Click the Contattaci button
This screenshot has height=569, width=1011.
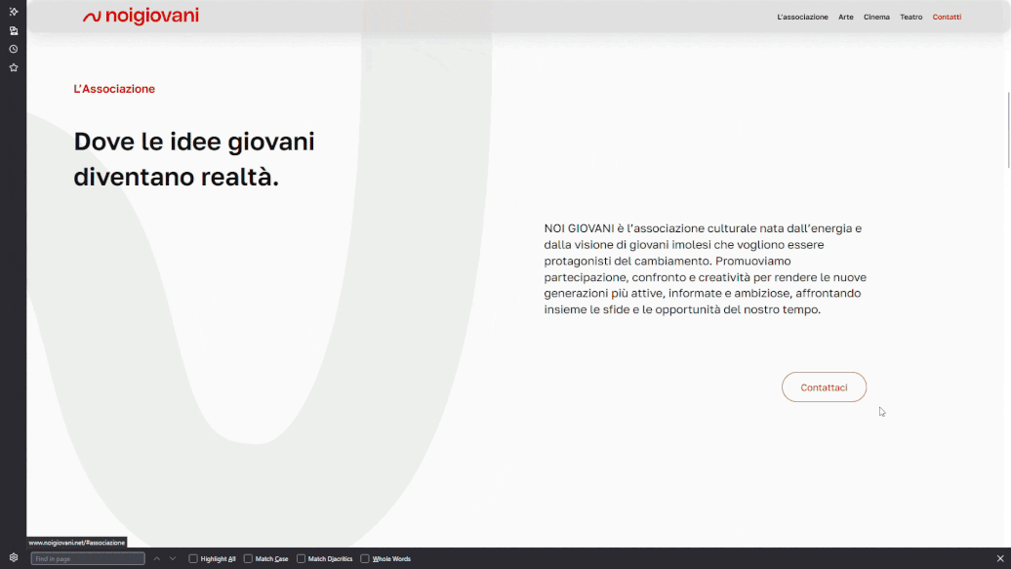tap(824, 386)
